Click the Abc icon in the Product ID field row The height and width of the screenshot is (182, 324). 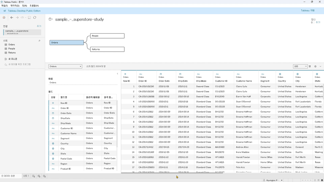point(53,169)
